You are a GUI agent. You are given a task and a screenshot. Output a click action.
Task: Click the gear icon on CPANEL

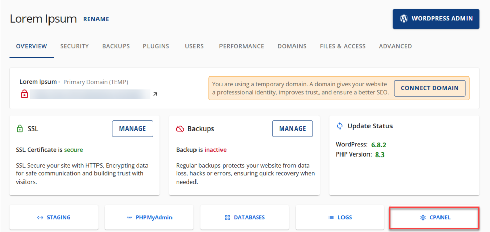[422, 218]
